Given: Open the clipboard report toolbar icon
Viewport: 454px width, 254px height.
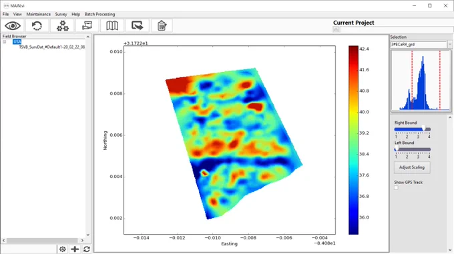Looking at the screenshot, I should pos(162,26).
